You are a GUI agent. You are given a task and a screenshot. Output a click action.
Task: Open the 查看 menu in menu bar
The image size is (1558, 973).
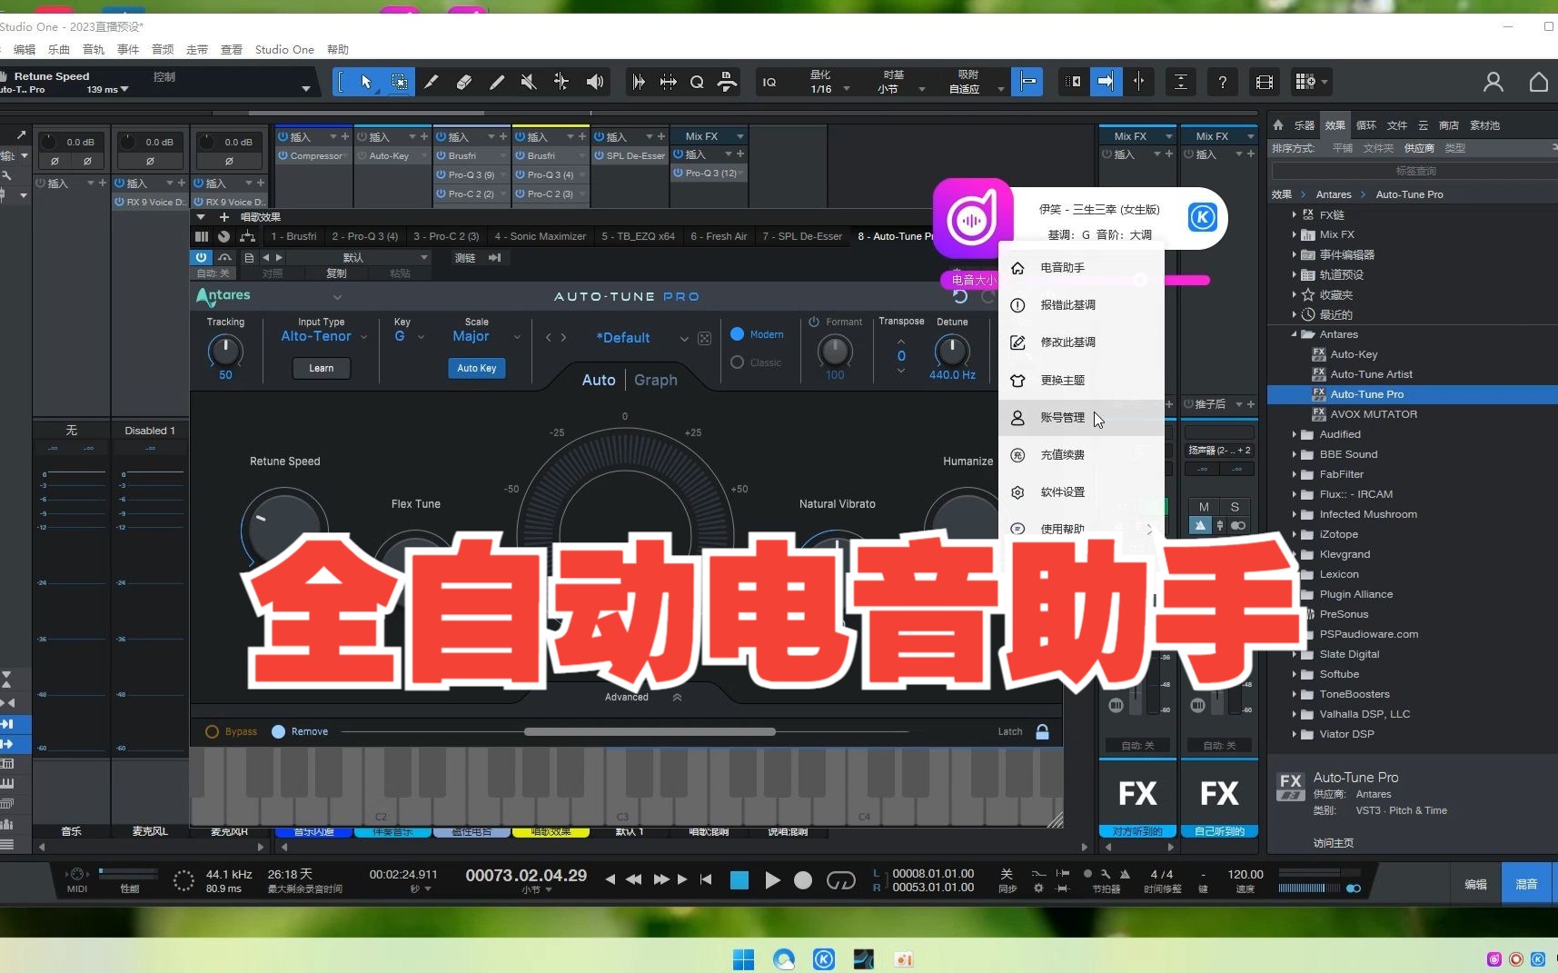(232, 49)
